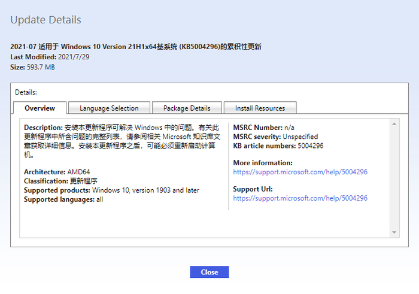Click the scrollbar down arrow
This screenshot has height=294, width=419.
[394, 232]
